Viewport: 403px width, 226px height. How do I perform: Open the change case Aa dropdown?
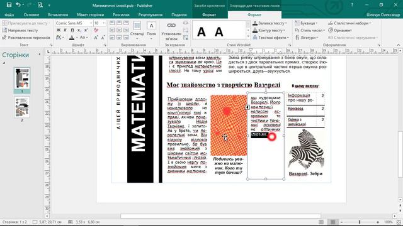click(x=84, y=38)
